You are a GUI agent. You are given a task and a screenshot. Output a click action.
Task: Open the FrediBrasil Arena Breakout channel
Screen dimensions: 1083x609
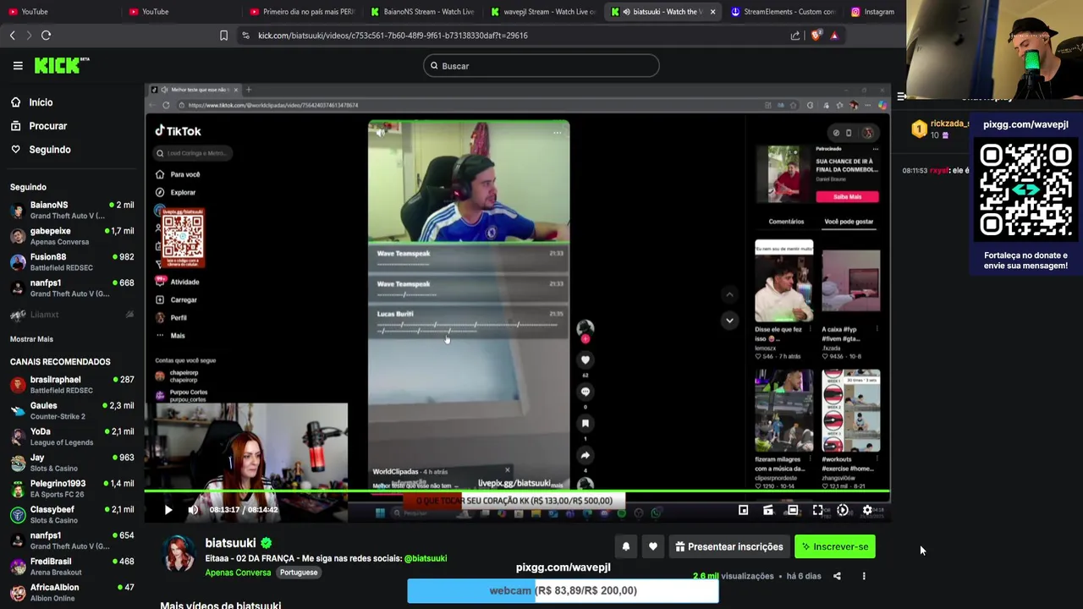[x=72, y=566]
